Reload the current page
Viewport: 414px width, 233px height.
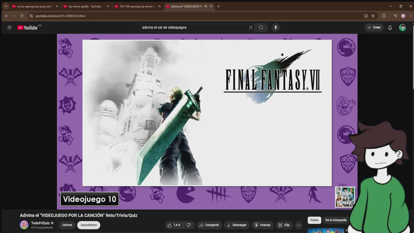[x=22, y=16]
